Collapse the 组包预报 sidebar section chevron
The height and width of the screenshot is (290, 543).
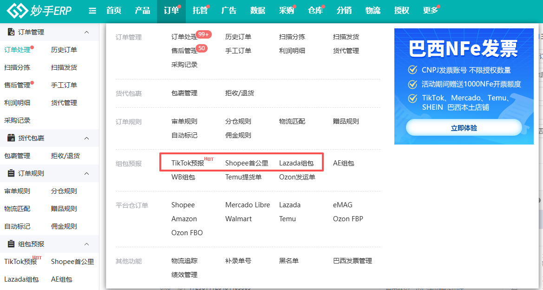tap(86, 244)
